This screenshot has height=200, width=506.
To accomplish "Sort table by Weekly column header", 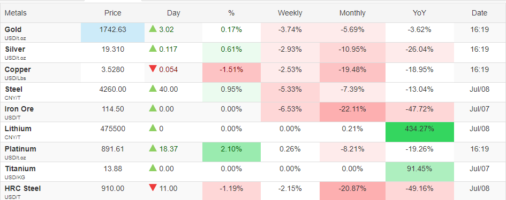I will click(290, 13).
